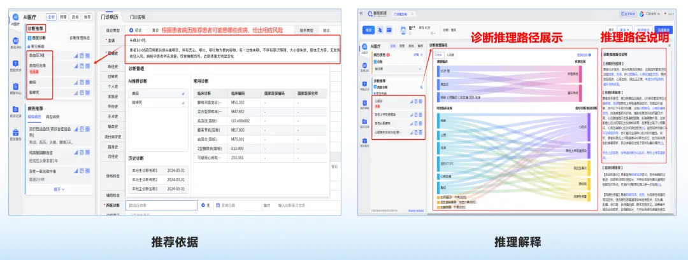Open the clipboard sidebar icon in left screenshot

(x=15, y=86)
